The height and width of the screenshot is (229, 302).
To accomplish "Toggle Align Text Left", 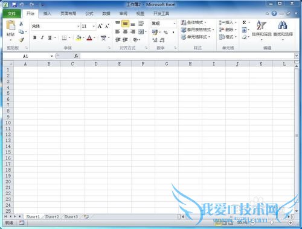I will (x=118, y=31).
